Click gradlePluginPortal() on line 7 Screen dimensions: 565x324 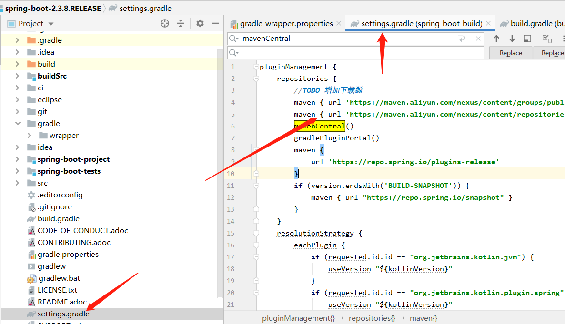tap(336, 138)
